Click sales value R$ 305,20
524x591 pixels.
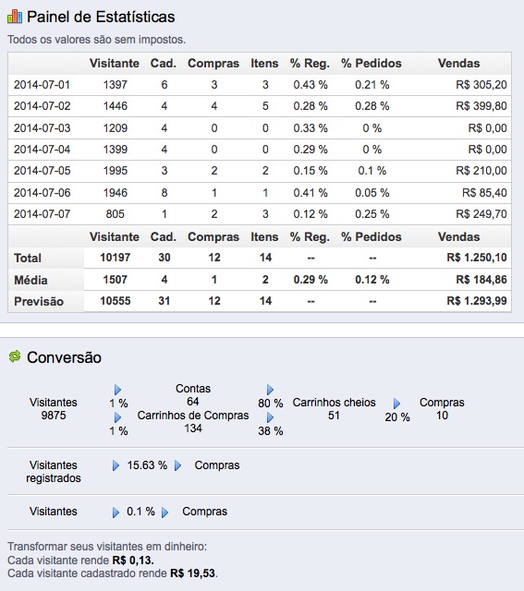pos(481,85)
